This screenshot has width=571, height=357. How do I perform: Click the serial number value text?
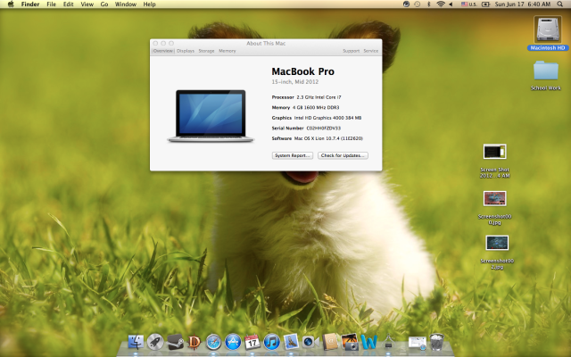pos(323,129)
